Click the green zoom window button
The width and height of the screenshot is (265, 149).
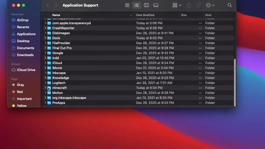tap(24, 5)
